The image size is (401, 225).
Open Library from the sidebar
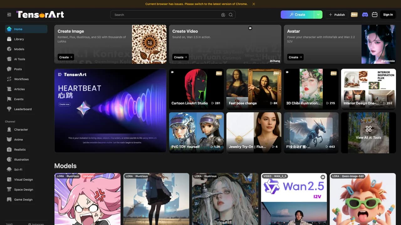pos(26,39)
